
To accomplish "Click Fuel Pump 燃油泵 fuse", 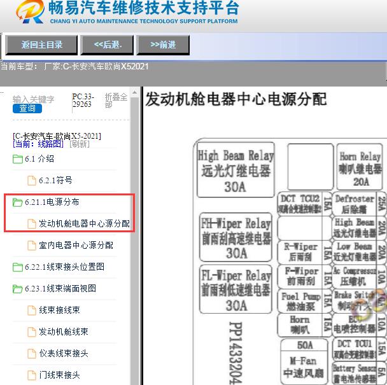I will (x=304, y=302).
